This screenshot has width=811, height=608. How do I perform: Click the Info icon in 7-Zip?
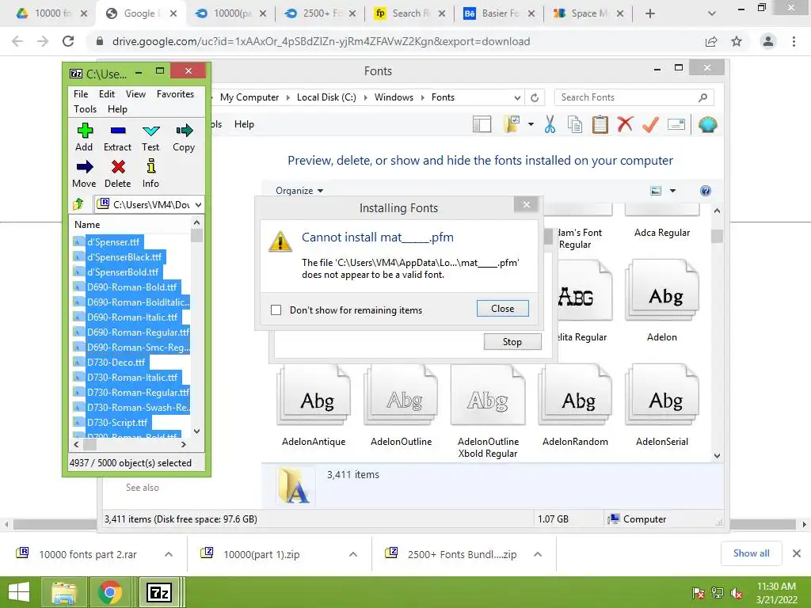pos(151,166)
